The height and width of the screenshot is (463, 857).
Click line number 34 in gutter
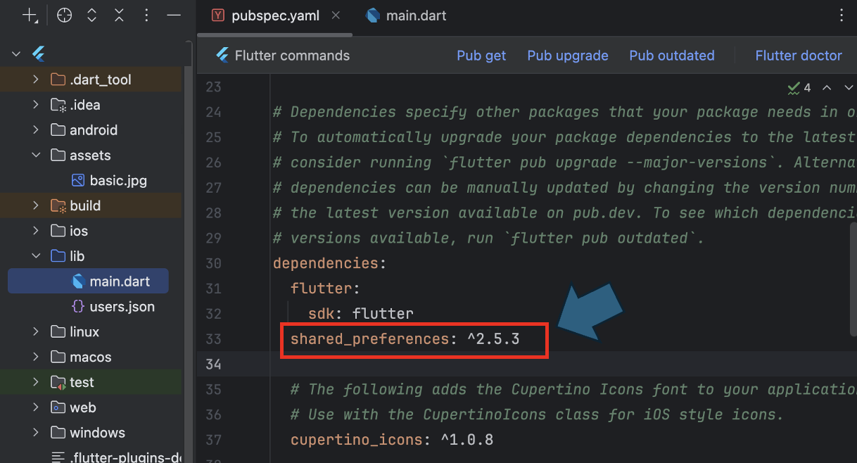coord(212,364)
